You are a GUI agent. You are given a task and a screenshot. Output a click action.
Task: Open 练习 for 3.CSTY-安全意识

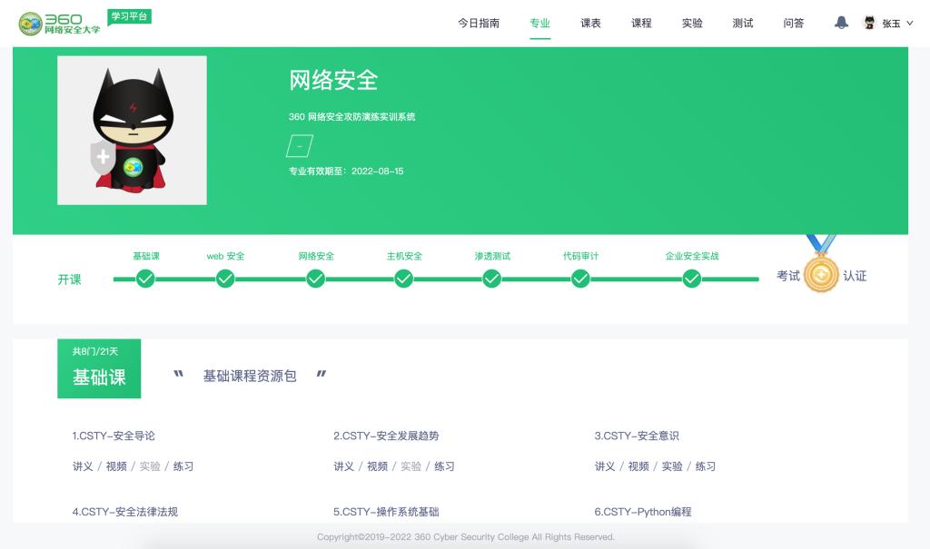[x=706, y=466]
